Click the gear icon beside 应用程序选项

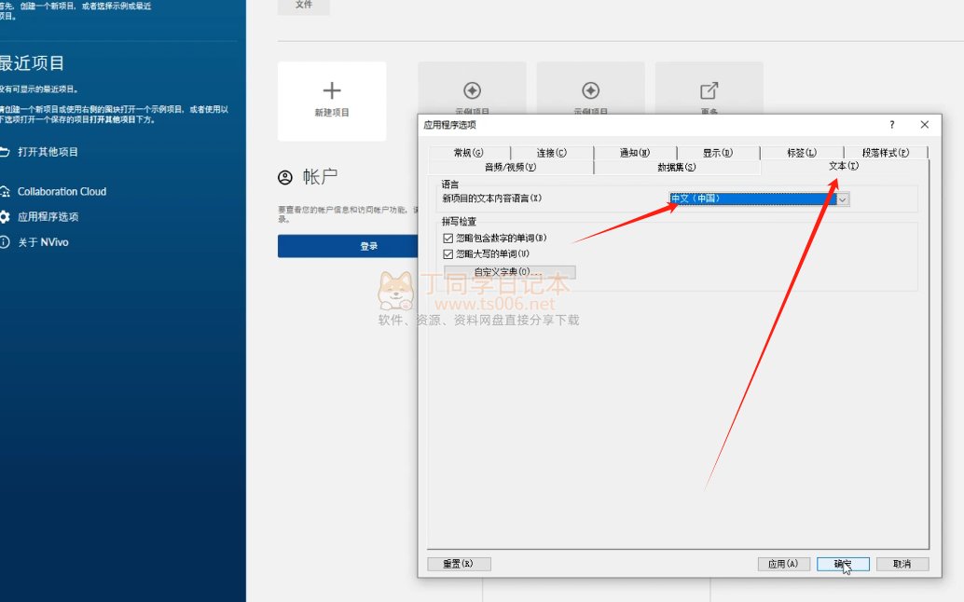coord(5,217)
